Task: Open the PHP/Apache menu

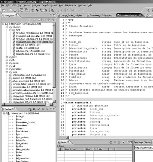Action: pos(70,5)
